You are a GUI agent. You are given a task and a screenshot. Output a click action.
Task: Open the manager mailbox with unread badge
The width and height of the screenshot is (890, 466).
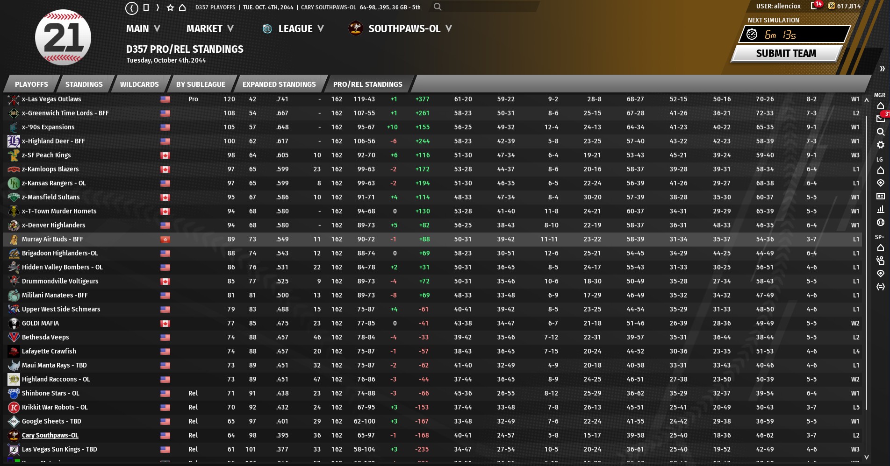(x=881, y=118)
